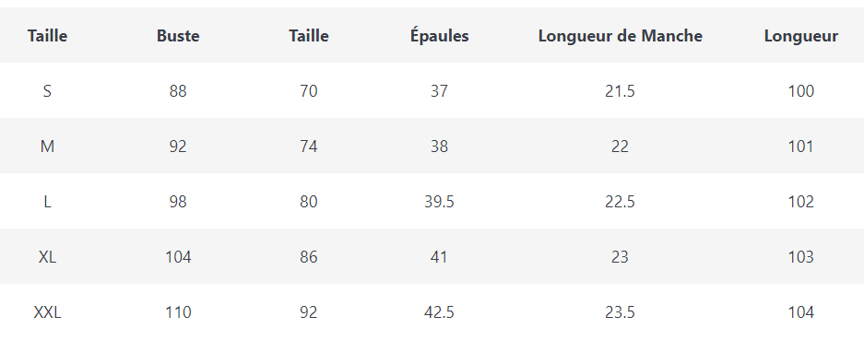Click length value 101 in M row
The width and height of the screenshot is (864, 352).
click(800, 147)
